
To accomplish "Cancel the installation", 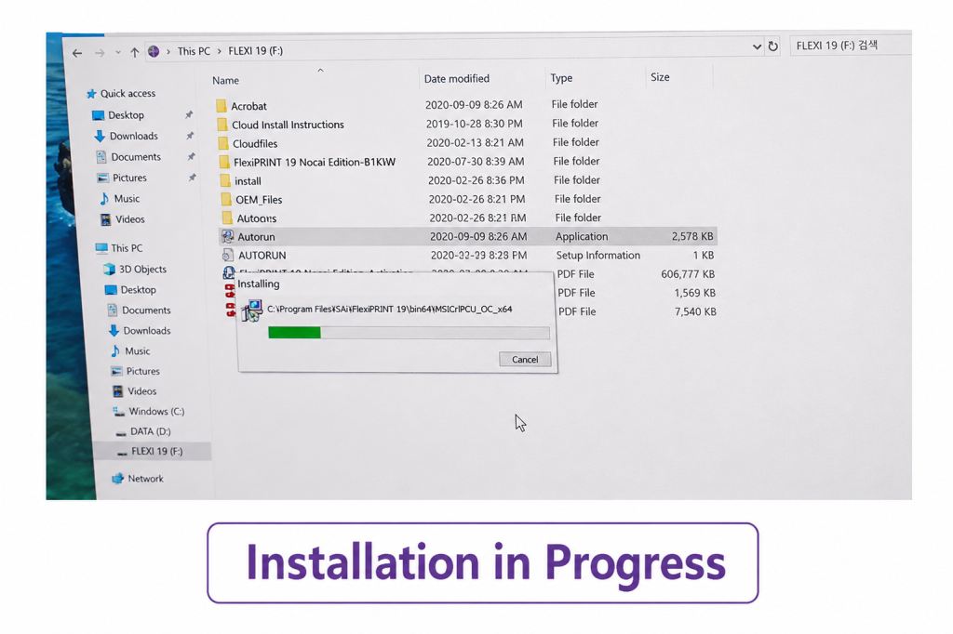I will (525, 360).
